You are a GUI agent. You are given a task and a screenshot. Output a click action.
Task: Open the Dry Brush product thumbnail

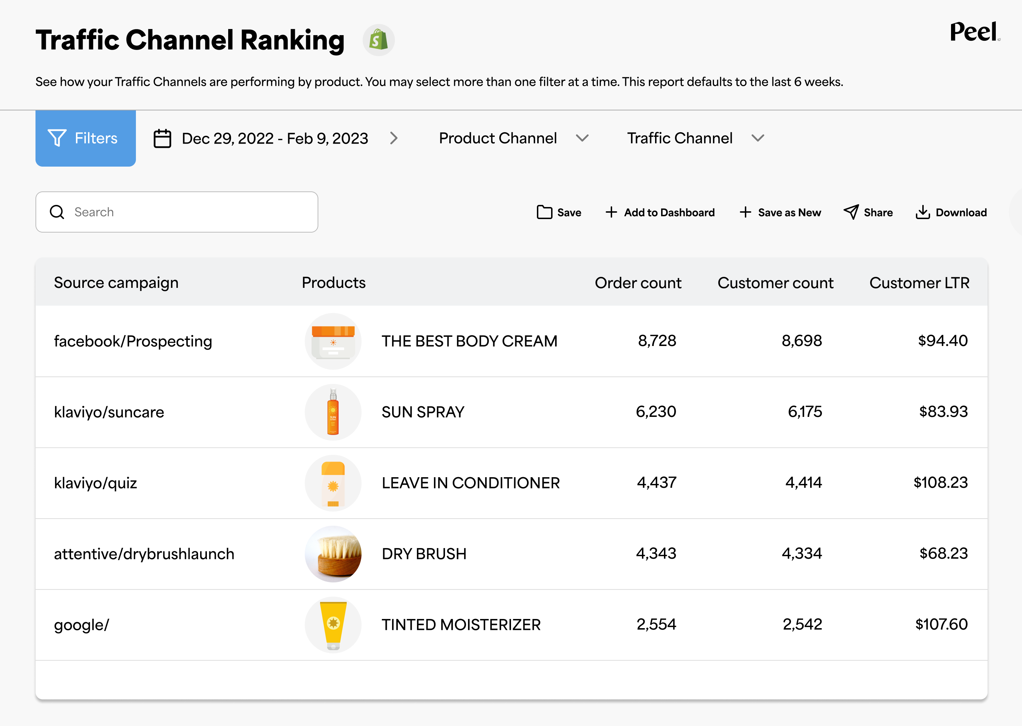[333, 554]
